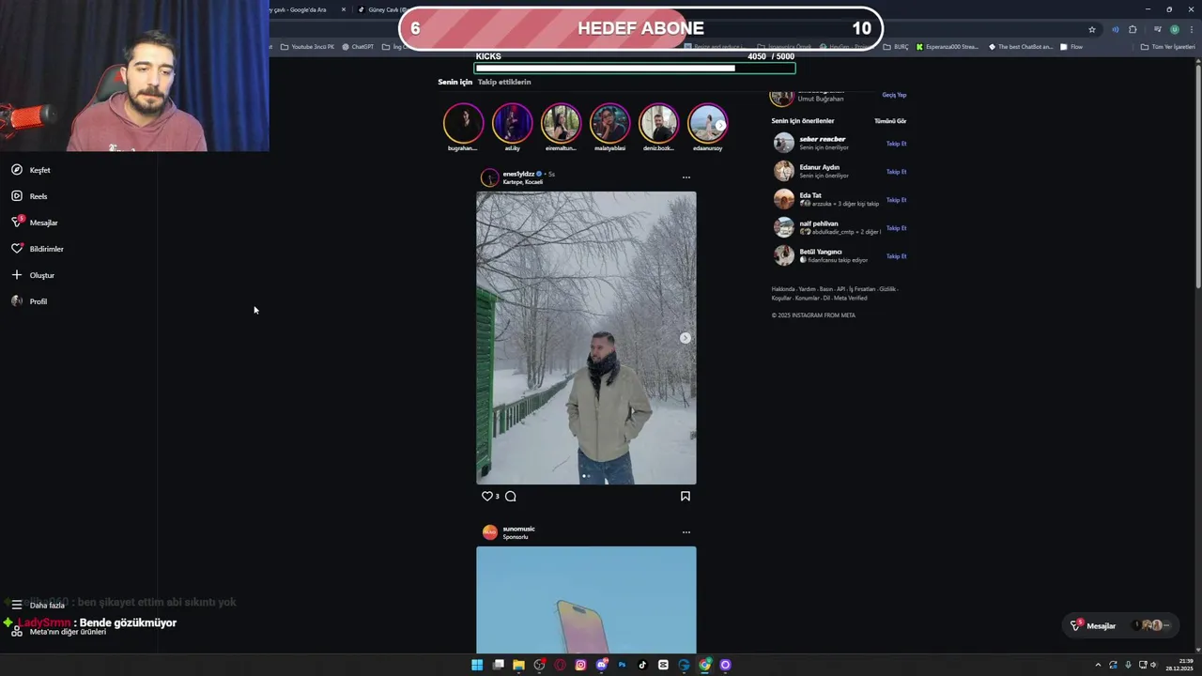Follow naif pehlivan with Takip Et

(x=896, y=228)
